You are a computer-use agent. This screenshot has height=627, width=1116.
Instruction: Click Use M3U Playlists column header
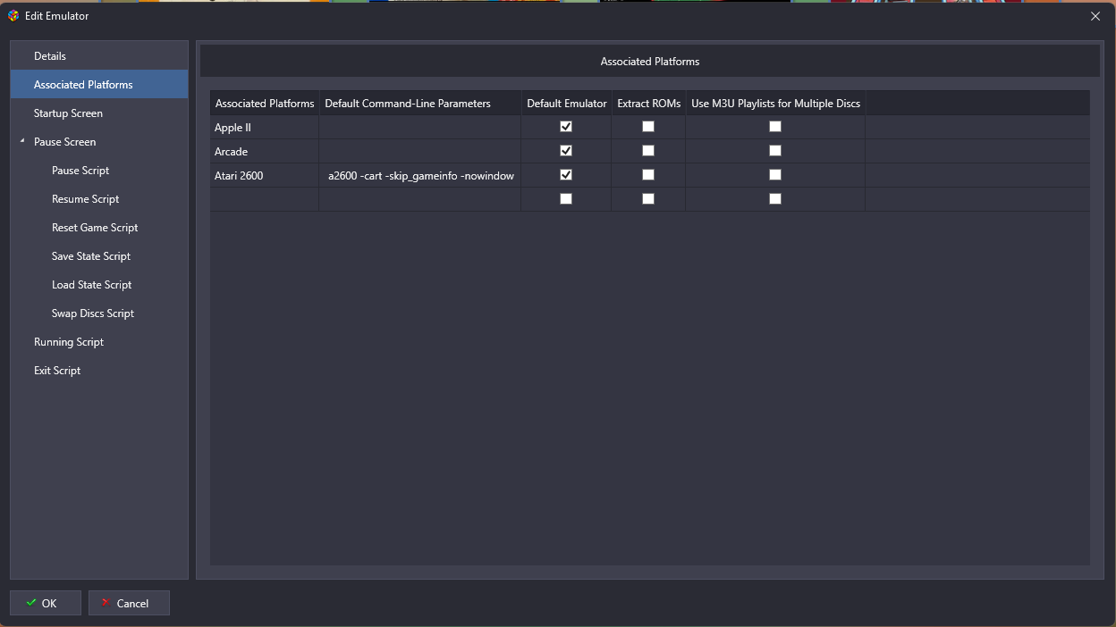775,103
